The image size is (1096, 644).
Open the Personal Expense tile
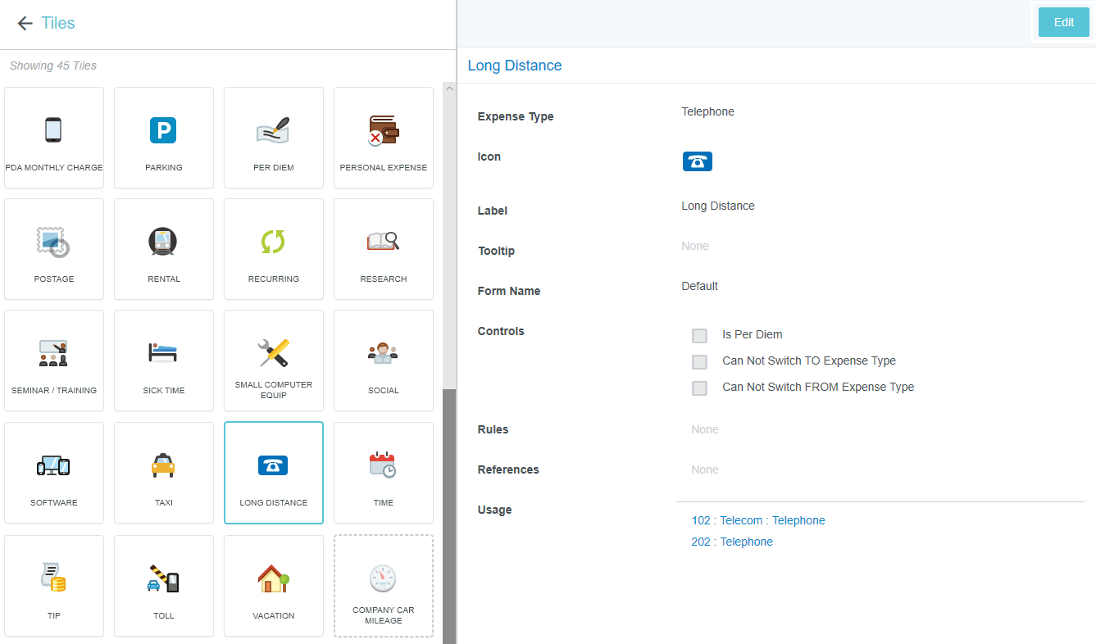(x=383, y=137)
